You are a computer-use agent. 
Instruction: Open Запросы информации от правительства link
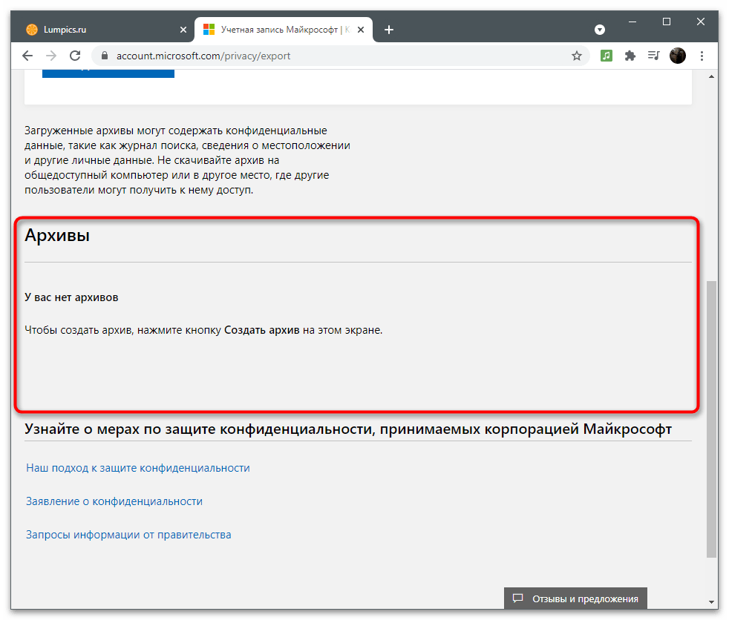[128, 535]
